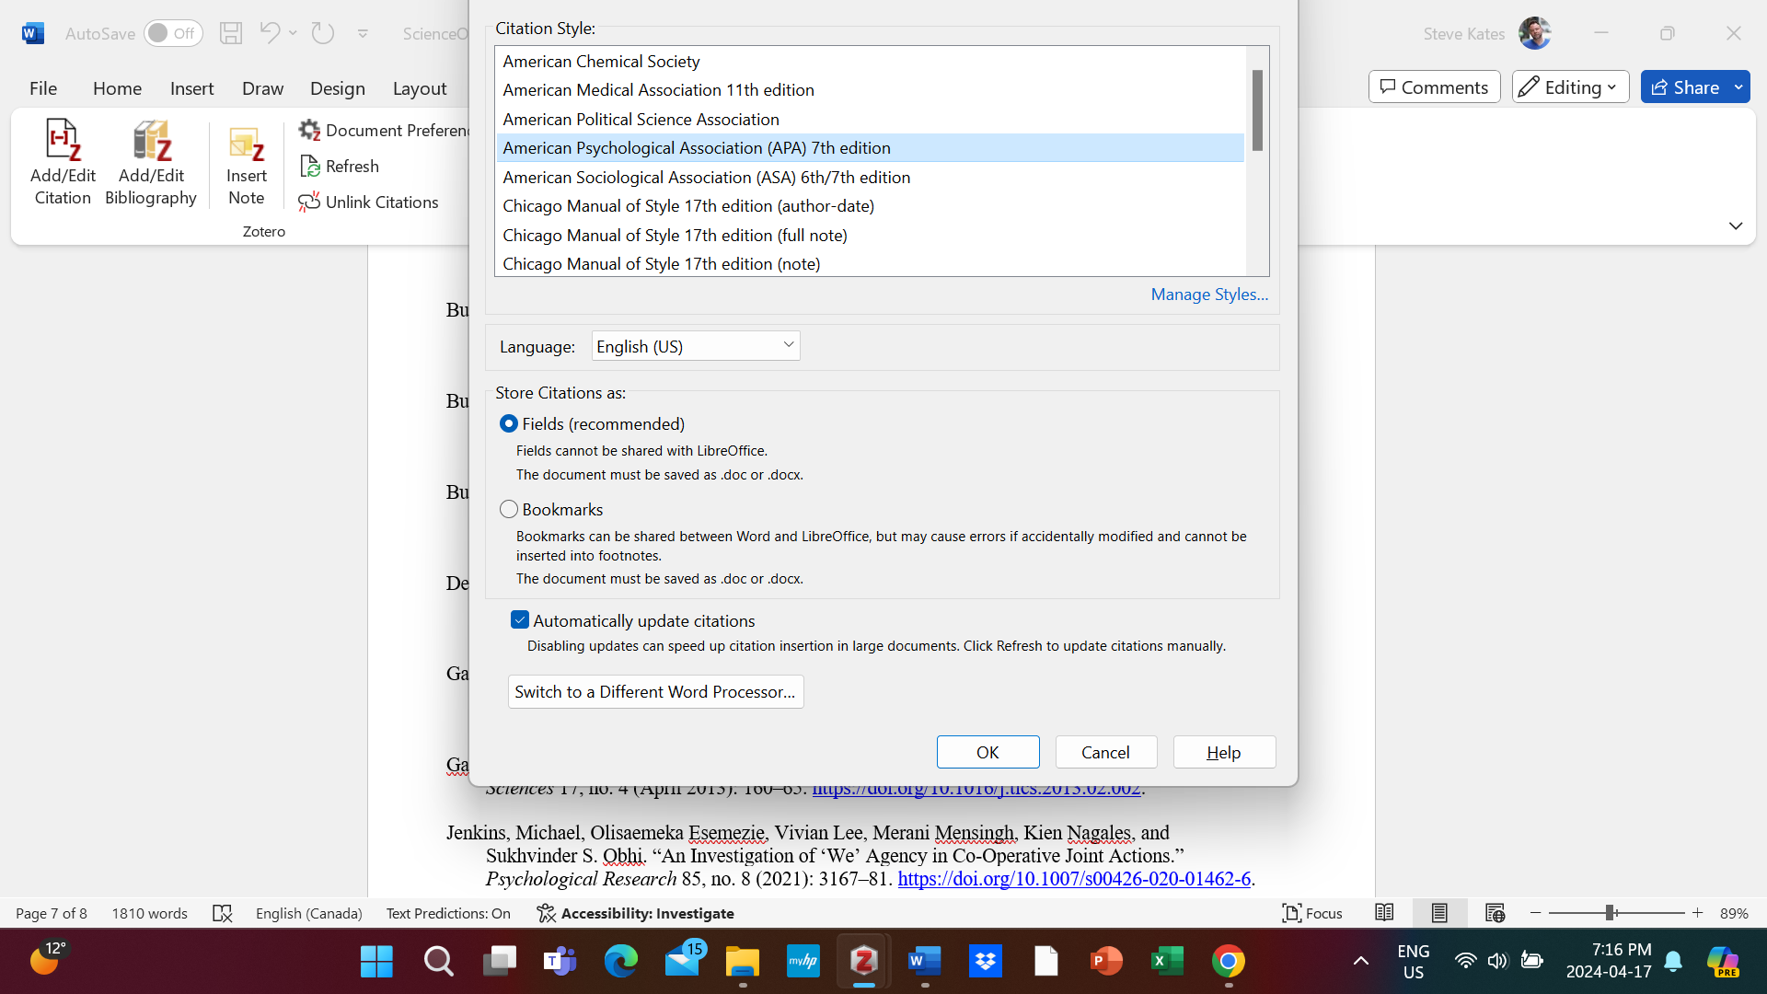Click Switch to a Different Word Processor button

[x=655, y=692]
